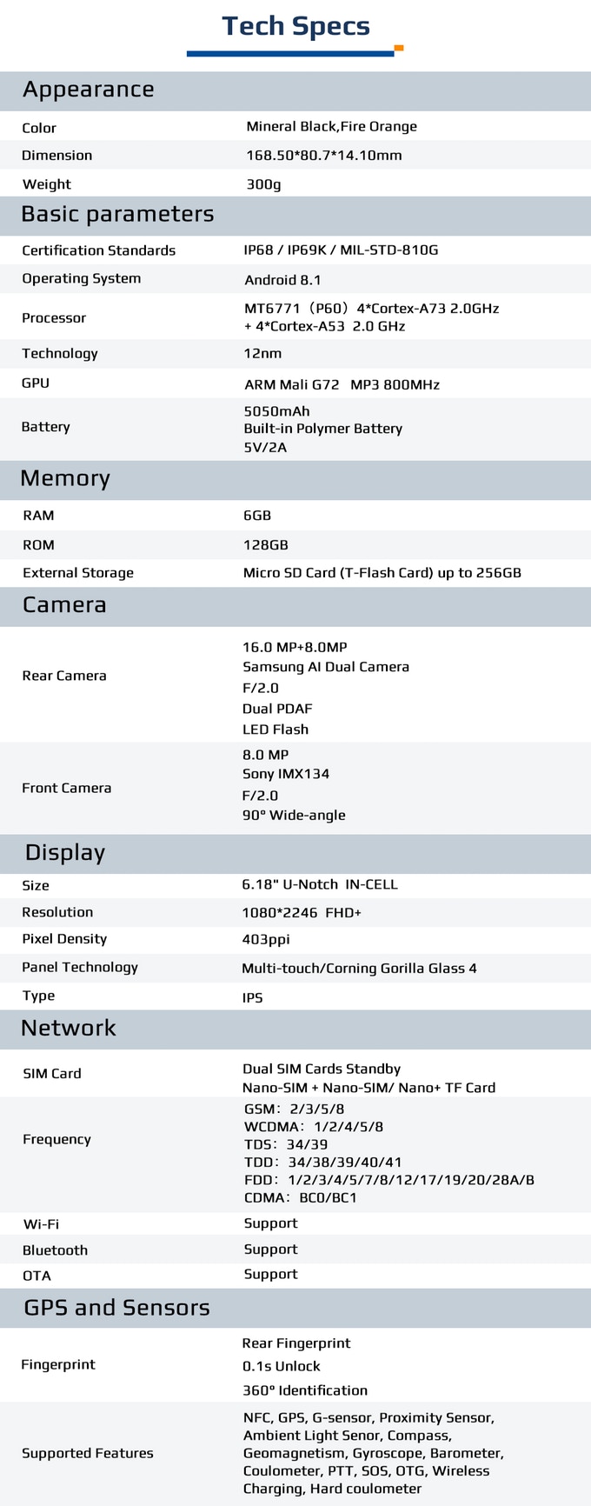This screenshot has width=591, height=1506.
Task: Click the Camera section header
Action: click(64, 605)
